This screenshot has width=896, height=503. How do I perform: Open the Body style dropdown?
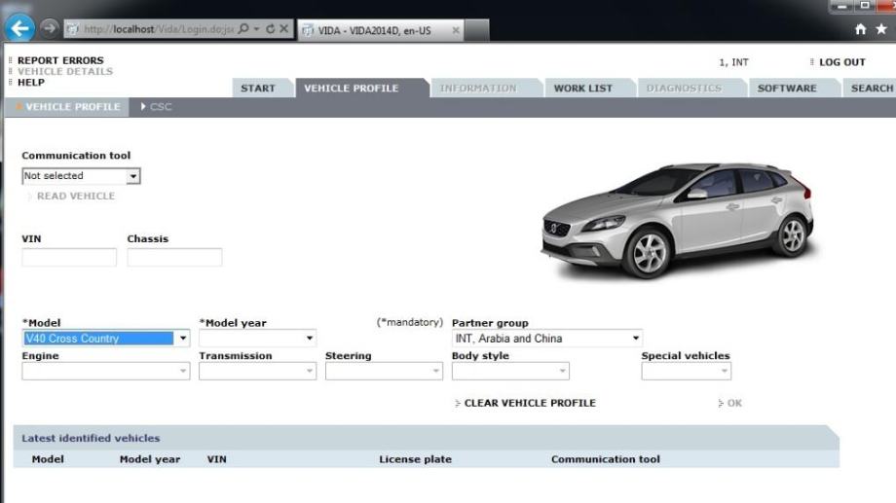click(x=510, y=371)
